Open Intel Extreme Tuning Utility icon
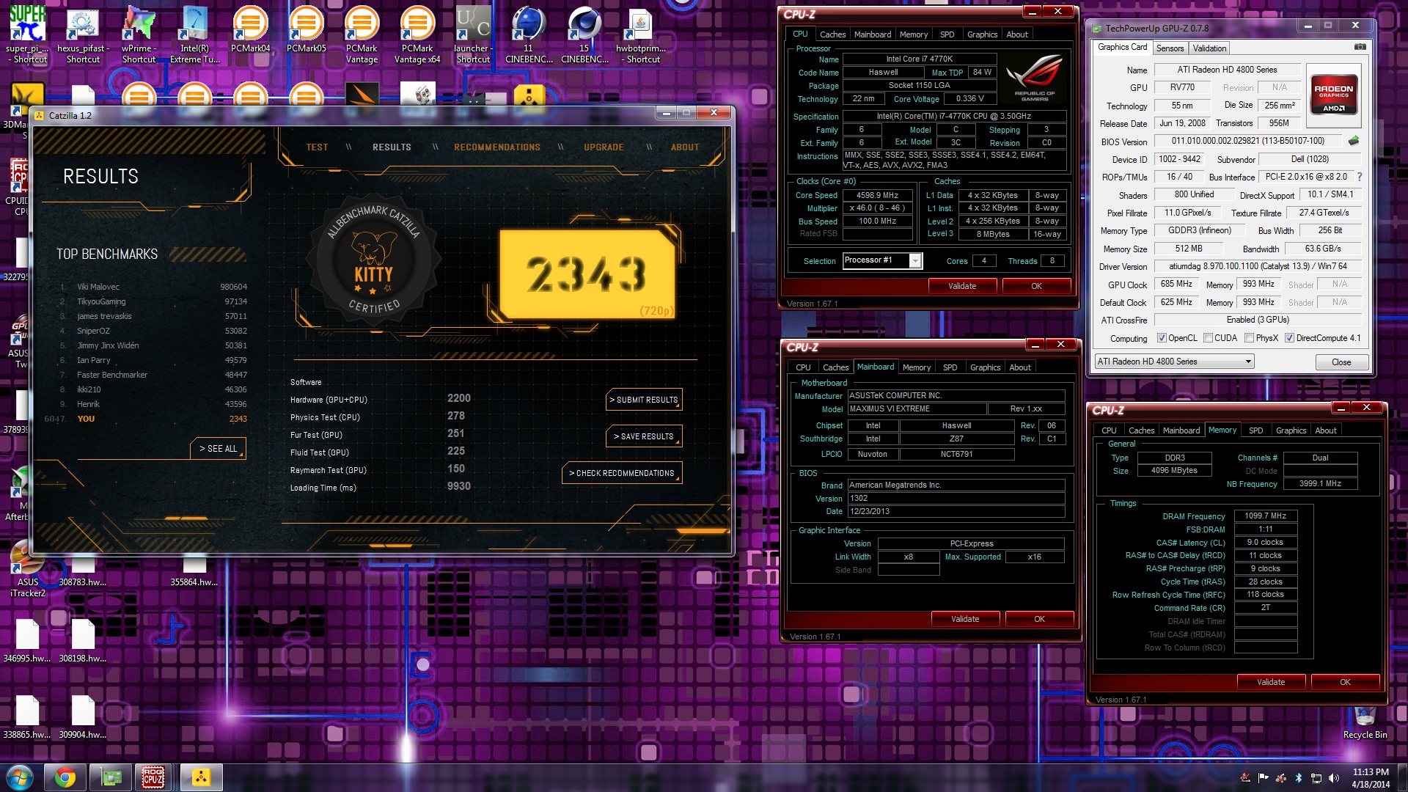The image size is (1408, 792). tap(194, 34)
